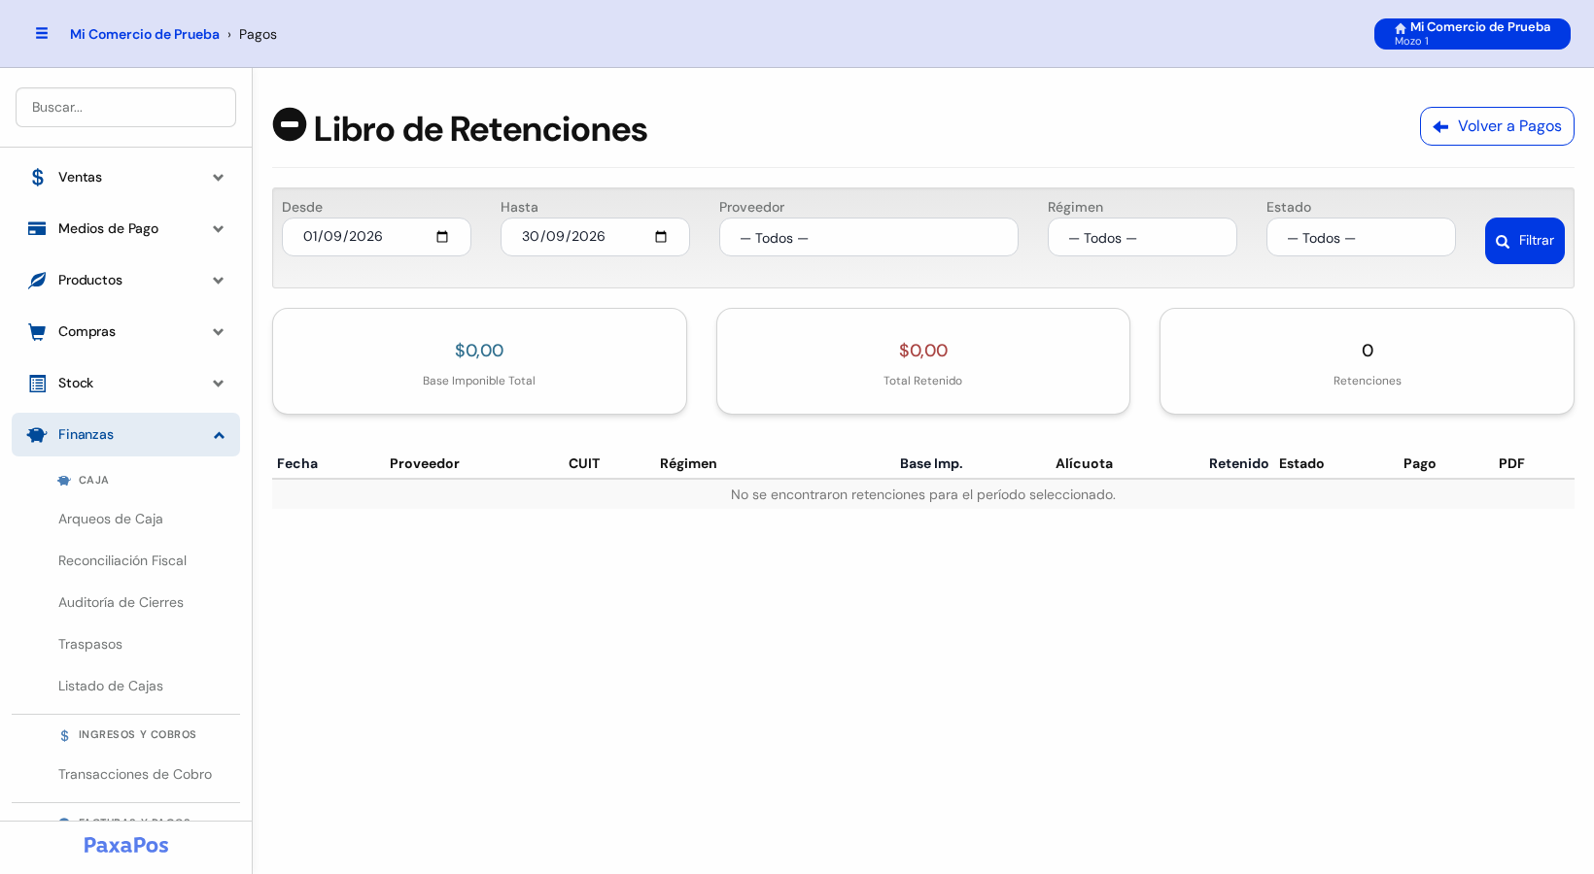The image size is (1594, 874).
Task: Open Arqueos de Caja
Action: (x=111, y=519)
